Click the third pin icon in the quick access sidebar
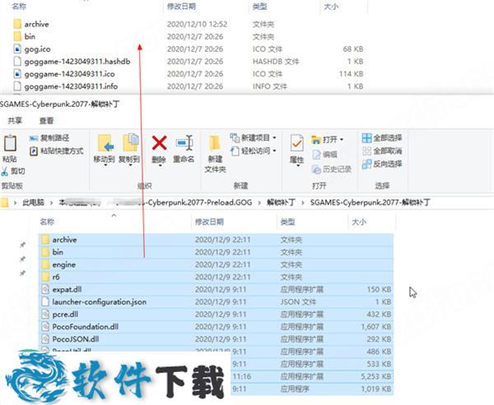 coord(22,273)
